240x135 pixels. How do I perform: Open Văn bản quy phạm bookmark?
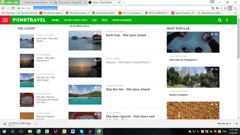click(x=52, y=13)
